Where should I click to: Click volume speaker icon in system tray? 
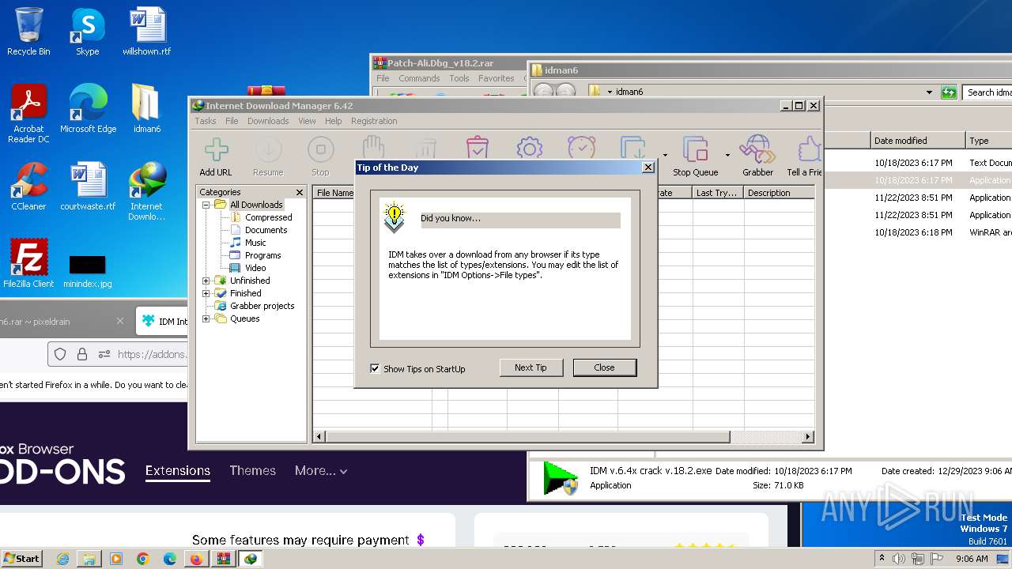898,559
